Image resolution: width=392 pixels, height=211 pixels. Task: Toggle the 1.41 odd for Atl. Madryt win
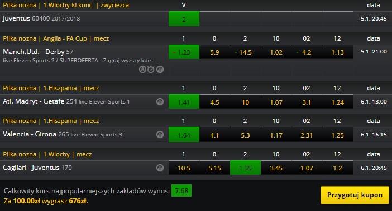pos(184,102)
